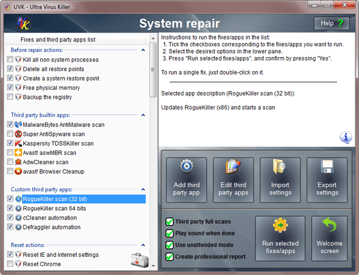Collapse the Before repair actions group
Viewport: 359px width, 275px height.
pyautogui.click(x=143, y=50)
